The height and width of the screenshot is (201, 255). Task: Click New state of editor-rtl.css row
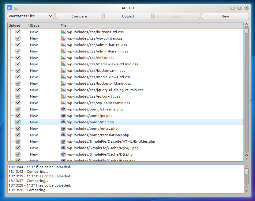pos(34,96)
